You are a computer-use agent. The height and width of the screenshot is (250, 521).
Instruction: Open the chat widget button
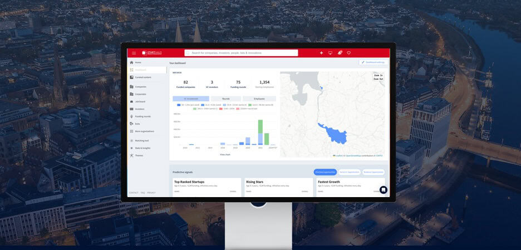383,190
